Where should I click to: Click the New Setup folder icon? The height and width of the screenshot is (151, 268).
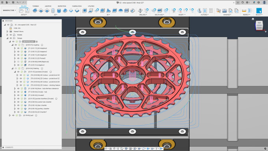point(21,11)
